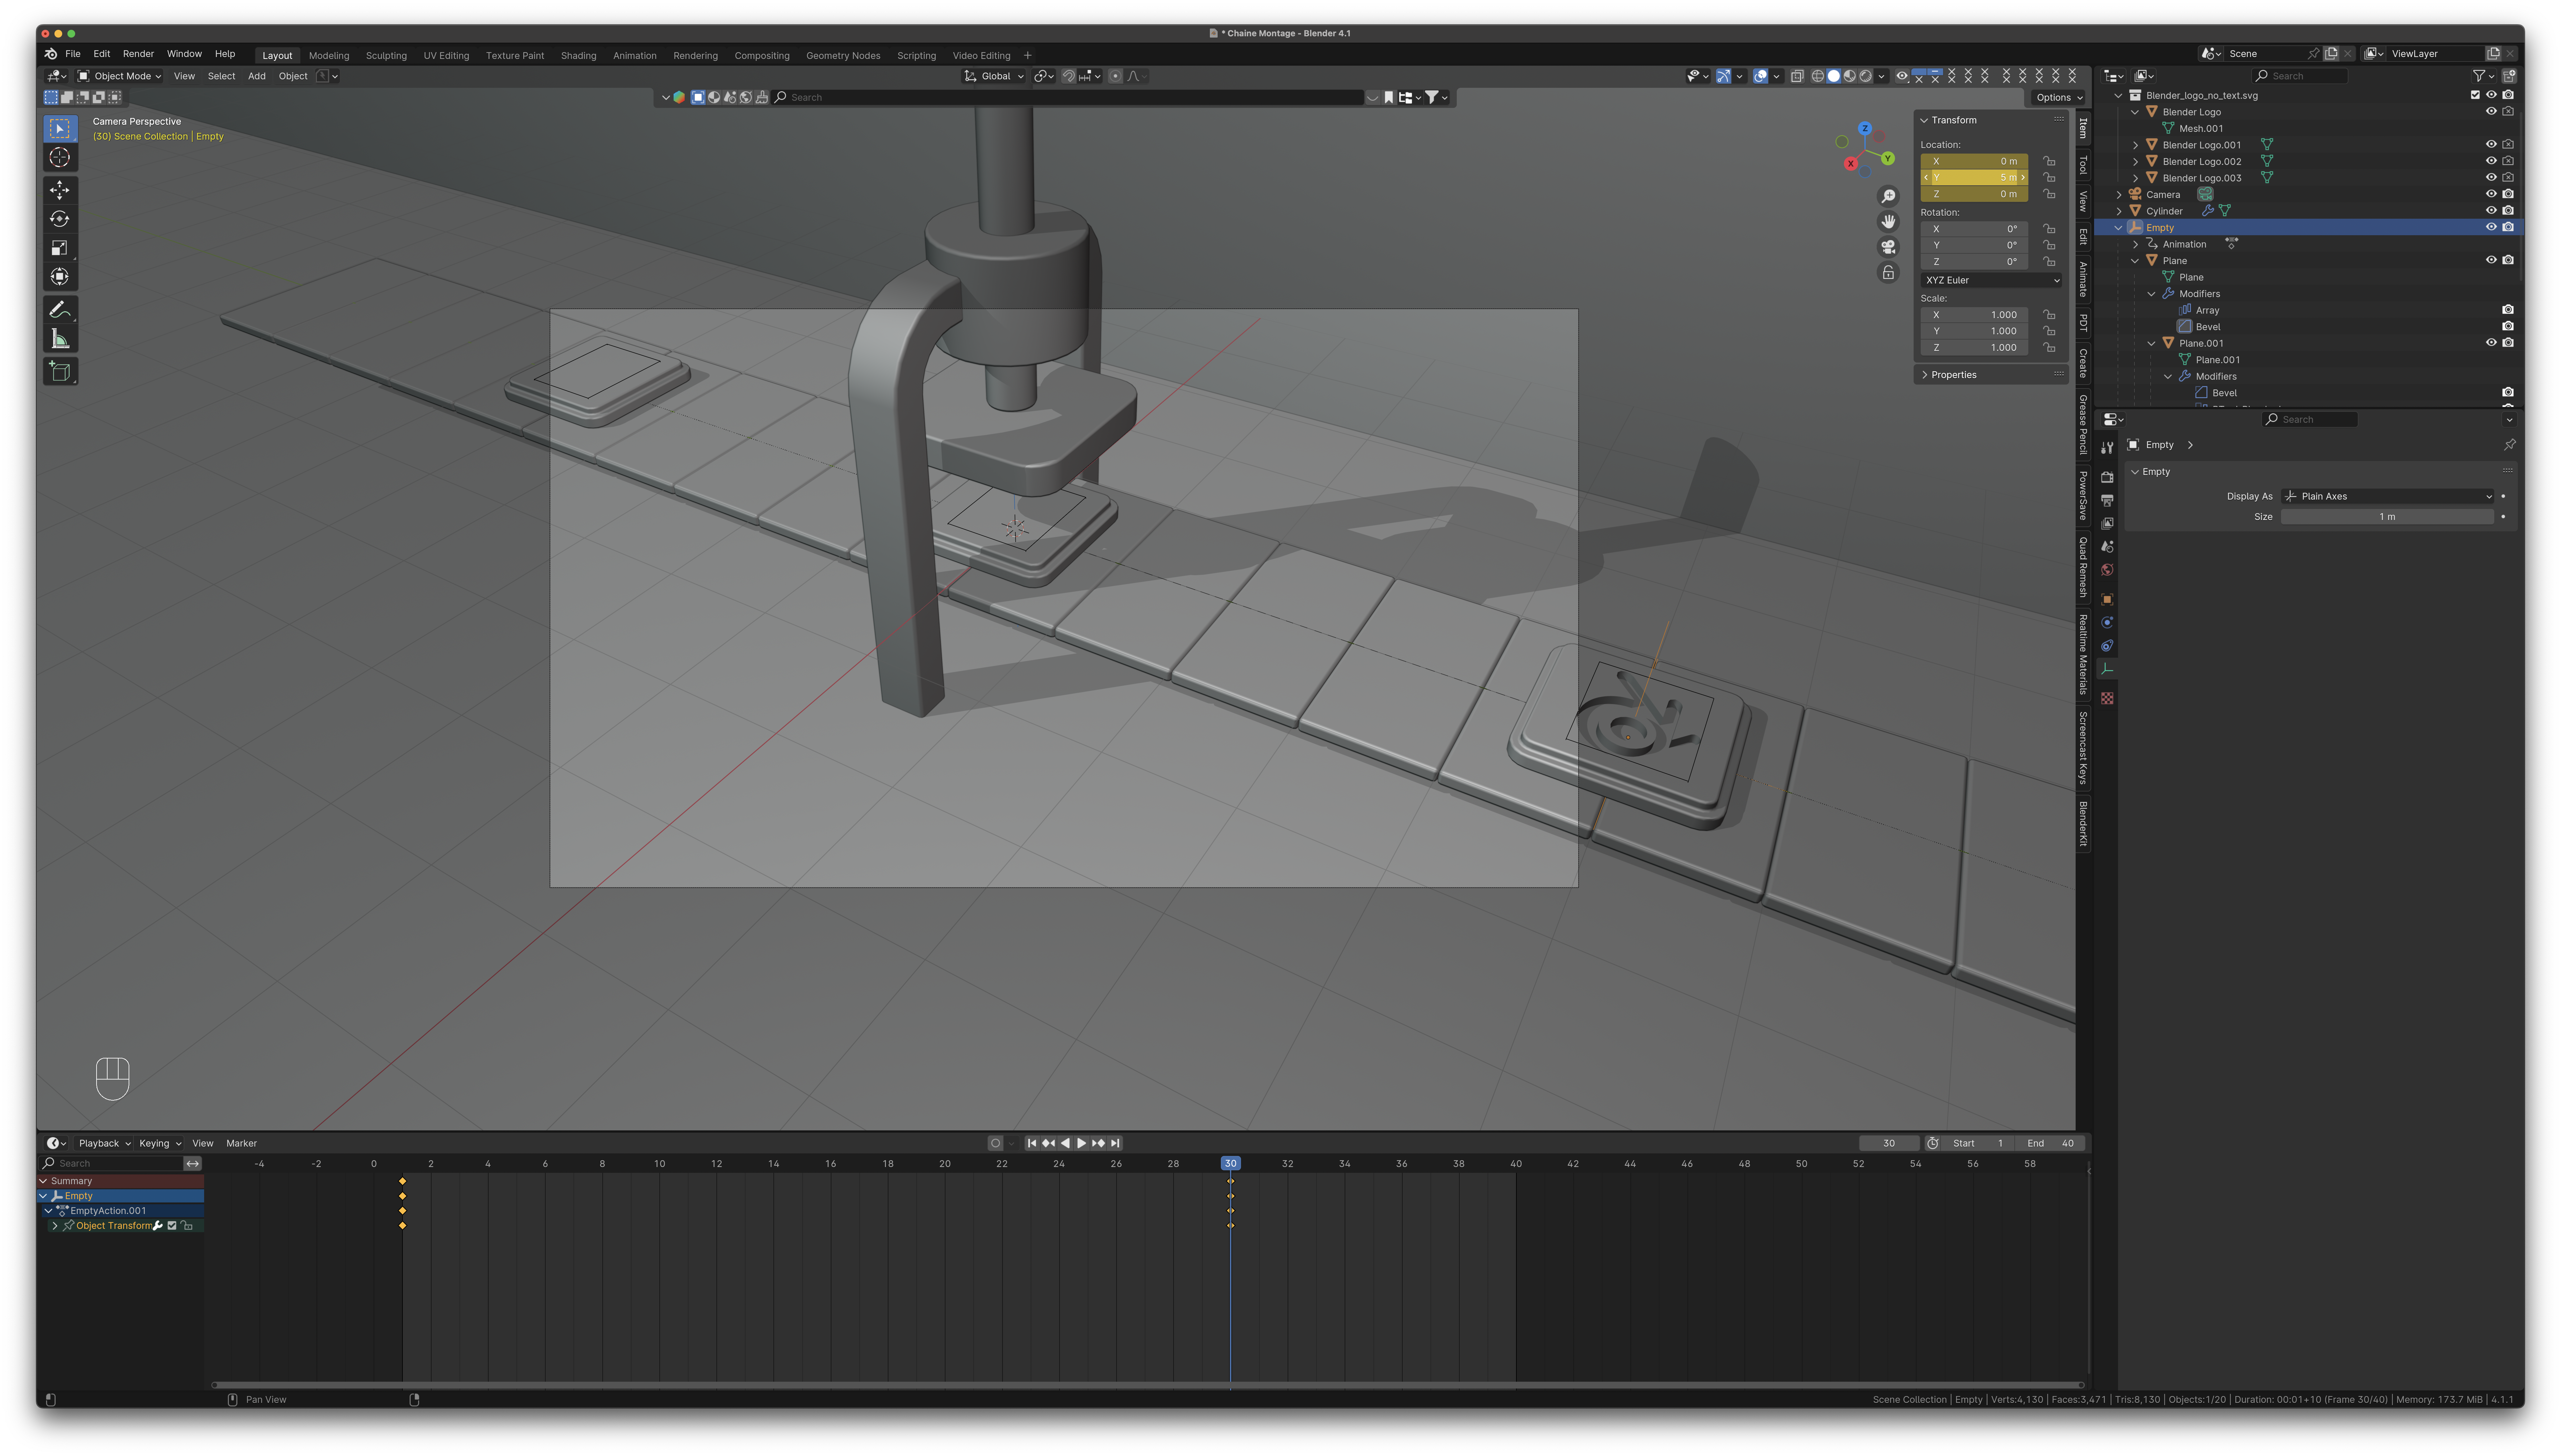
Task: Open the Object Constraints properties tab icon
Action: [2107, 646]
